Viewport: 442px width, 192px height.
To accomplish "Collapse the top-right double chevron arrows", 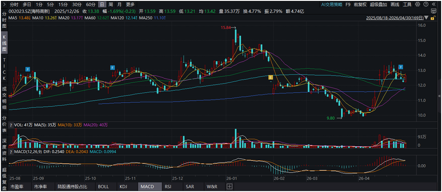I will pos(433,4).
